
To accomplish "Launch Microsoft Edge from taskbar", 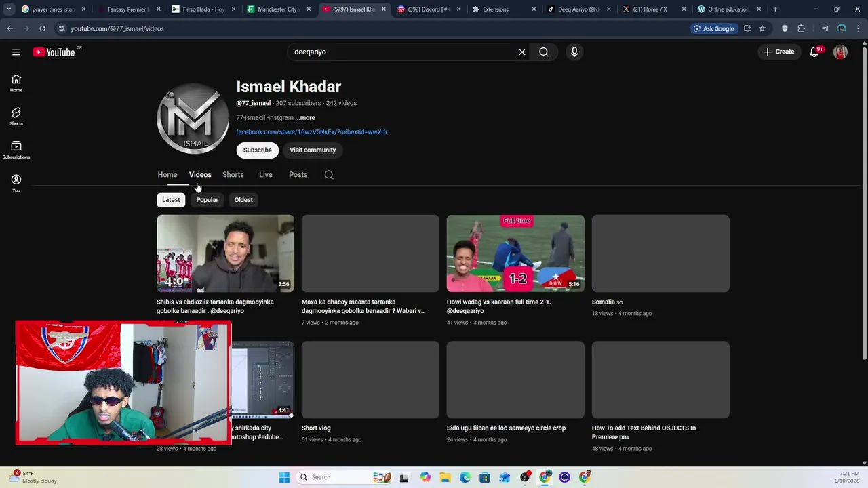I will coord(465,477).
